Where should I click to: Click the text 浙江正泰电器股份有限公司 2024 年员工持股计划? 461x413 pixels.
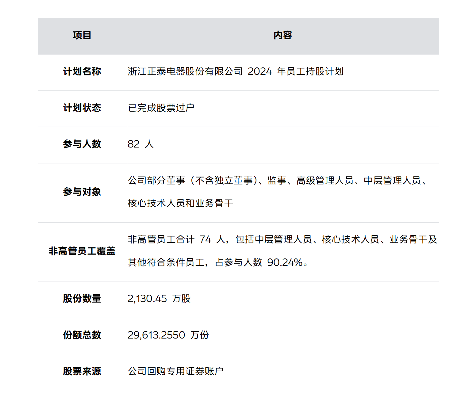pyautogui.click(x=236, y=71)
